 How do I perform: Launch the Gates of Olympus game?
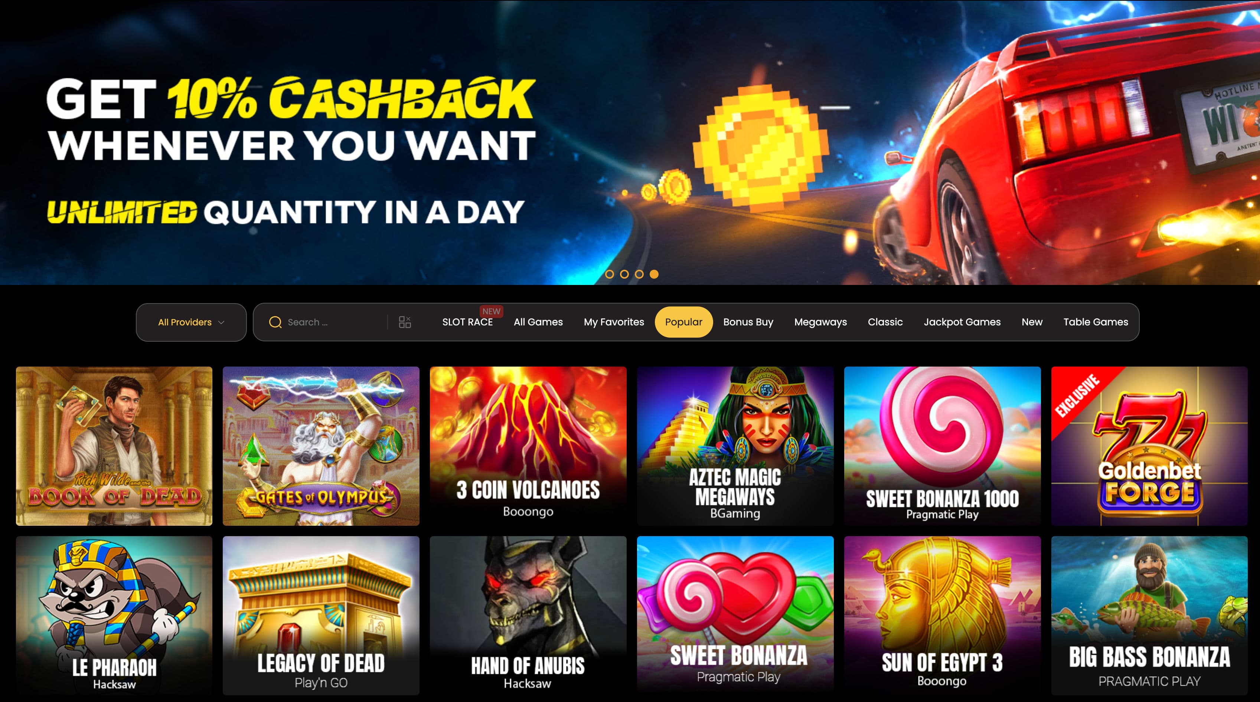click(321, 446)
